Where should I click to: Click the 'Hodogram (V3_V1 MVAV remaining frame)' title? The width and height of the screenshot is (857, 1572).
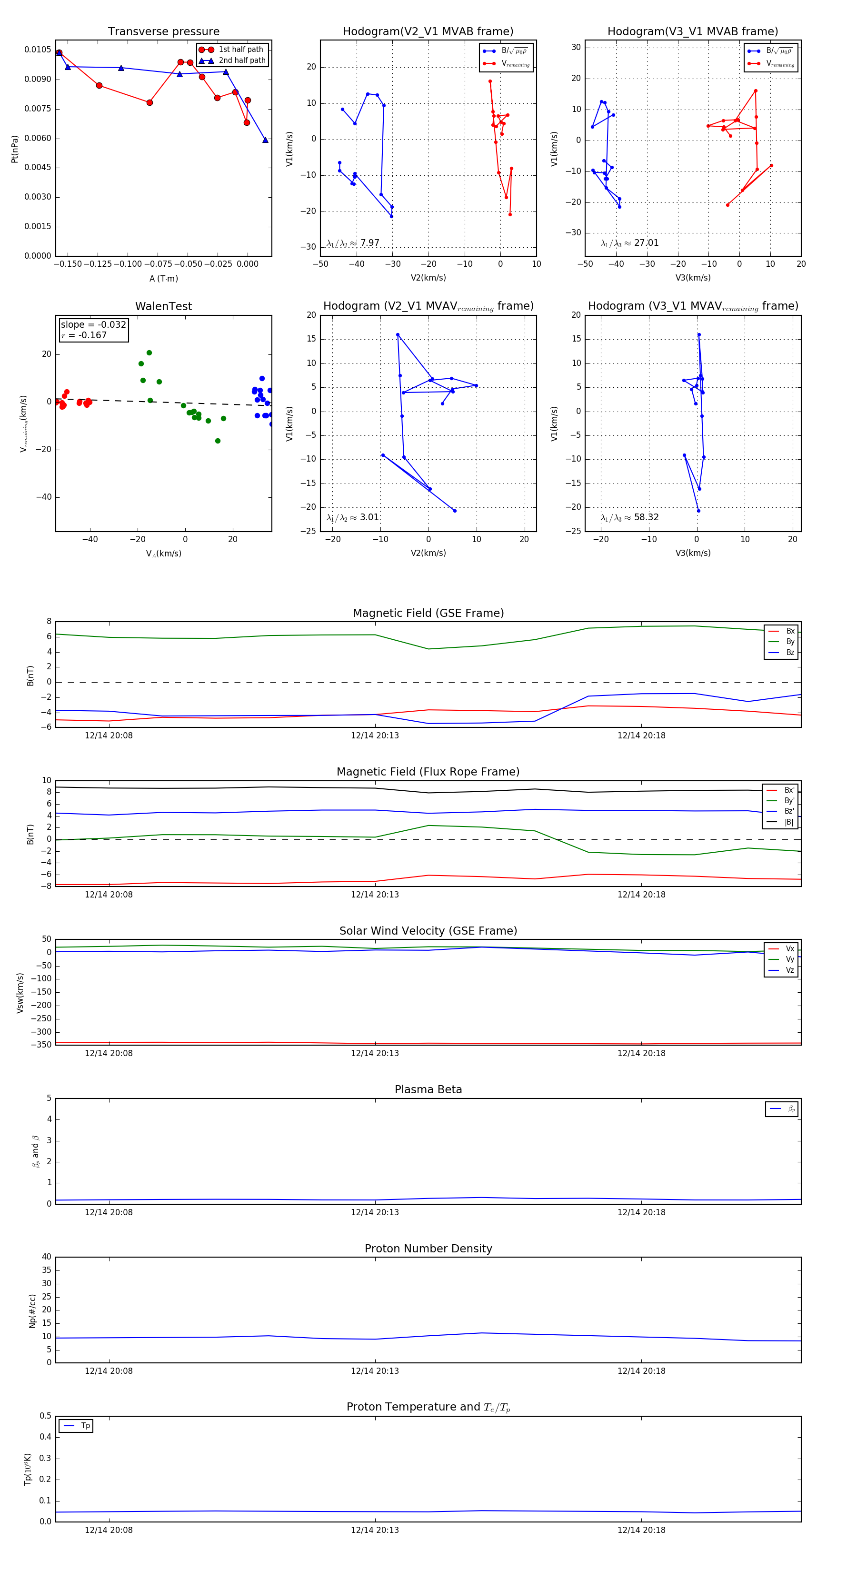pos(693,306)
